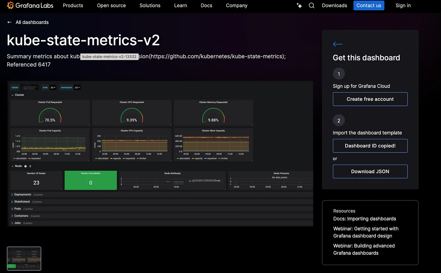Go to Downloads page
Screen dimensions: 441x273
click(335, 5)
